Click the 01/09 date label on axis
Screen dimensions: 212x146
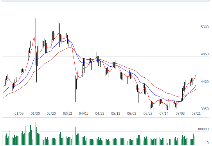tap(19, 113)
